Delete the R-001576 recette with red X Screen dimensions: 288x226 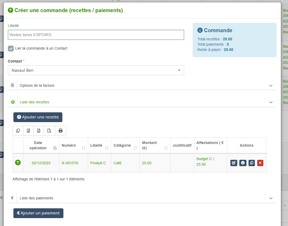pyautogui.click(x=260, y=163)
